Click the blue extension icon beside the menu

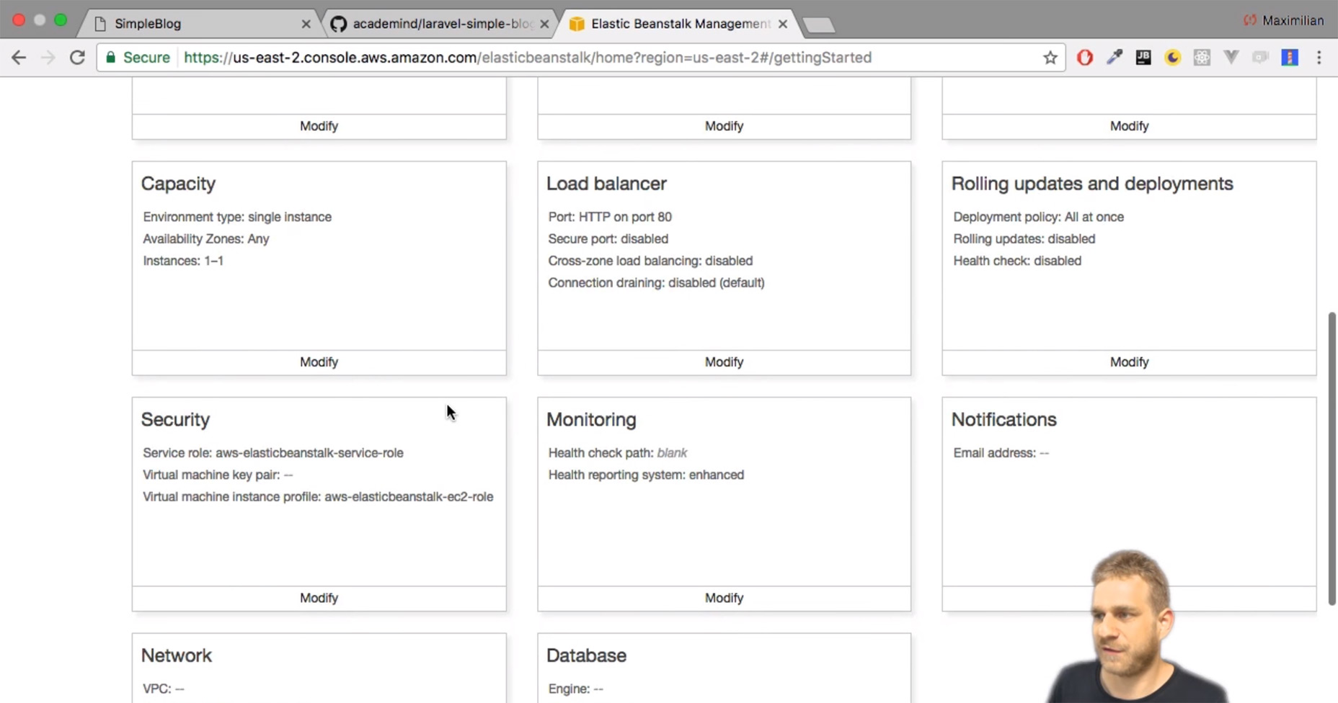point(1290,58)
